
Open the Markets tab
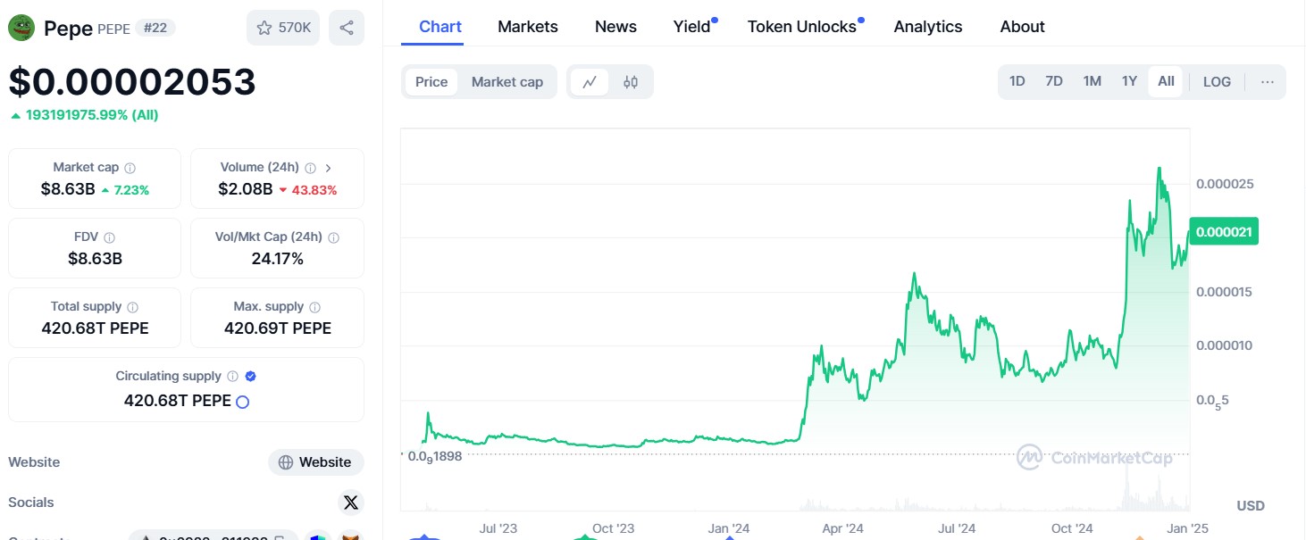pos(527,27)
